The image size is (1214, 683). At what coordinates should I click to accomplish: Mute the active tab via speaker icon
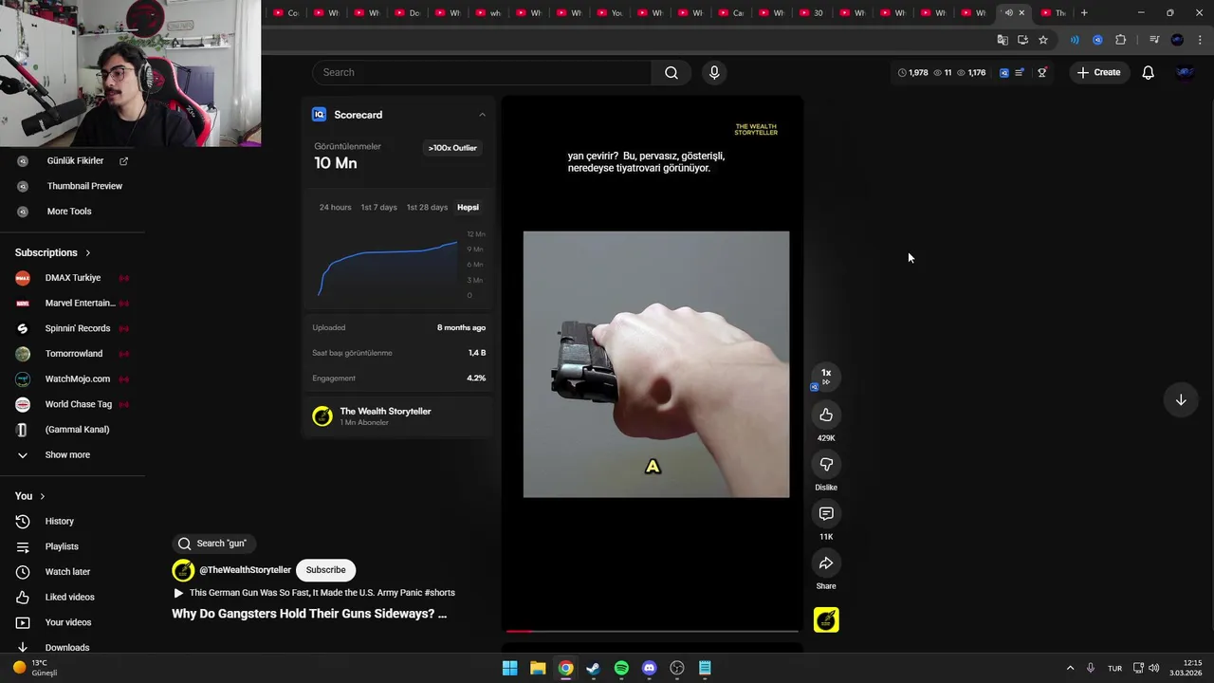[1008, 12]
